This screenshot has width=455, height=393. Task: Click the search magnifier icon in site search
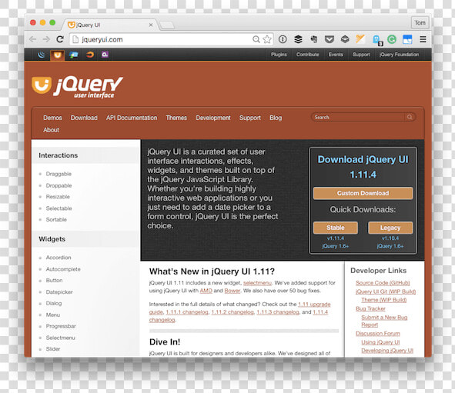(x=410, y=117)
